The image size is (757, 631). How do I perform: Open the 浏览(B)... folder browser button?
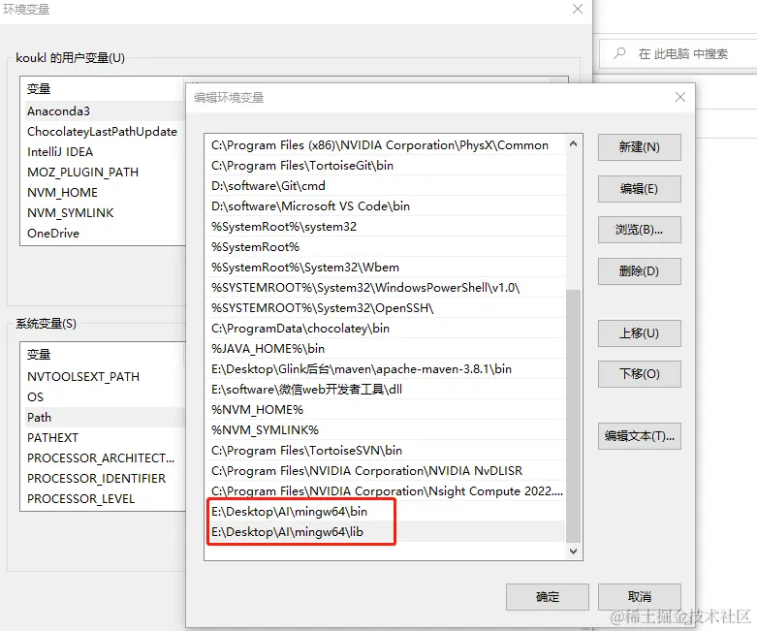(x=639, y=230)
